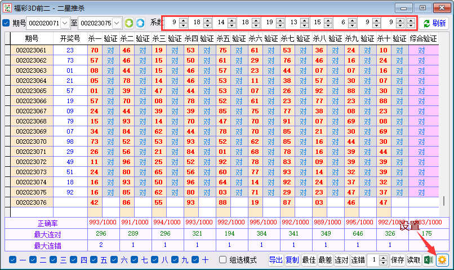Click the Excel export icon
454x270 pixels.
coord(429,260)
